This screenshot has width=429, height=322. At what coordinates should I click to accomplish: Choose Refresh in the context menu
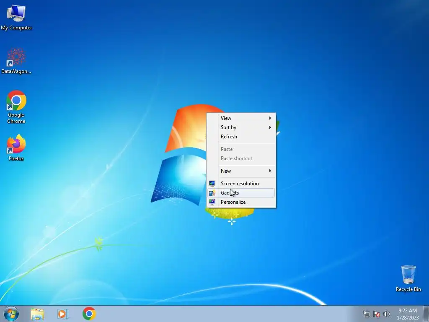241,137
